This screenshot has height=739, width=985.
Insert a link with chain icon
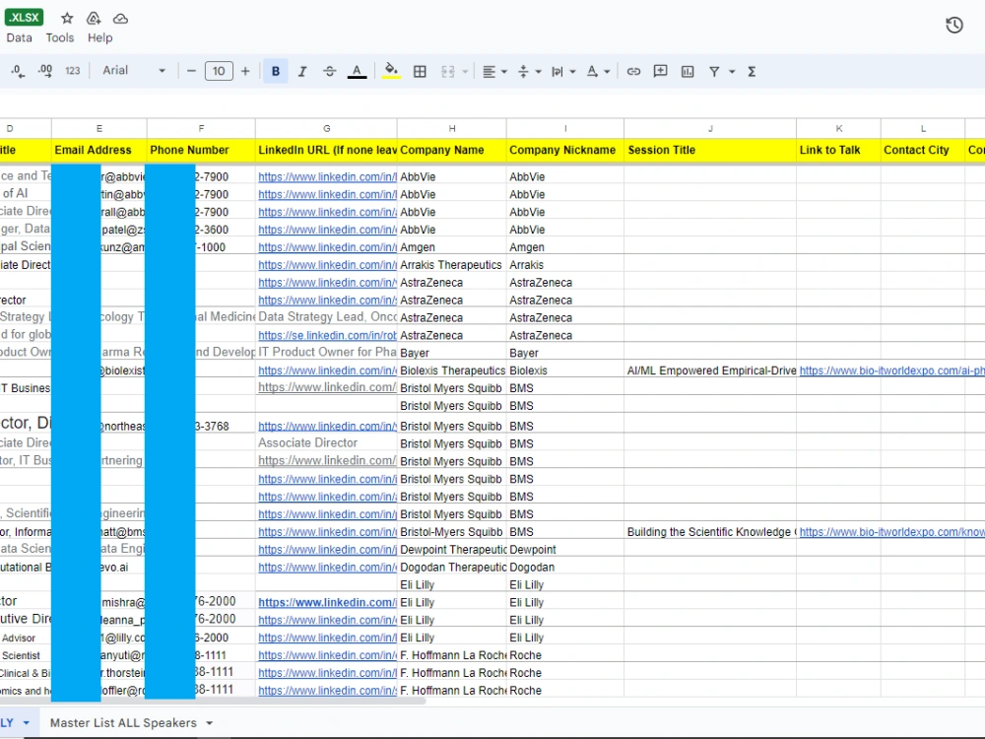coord(633,72)
